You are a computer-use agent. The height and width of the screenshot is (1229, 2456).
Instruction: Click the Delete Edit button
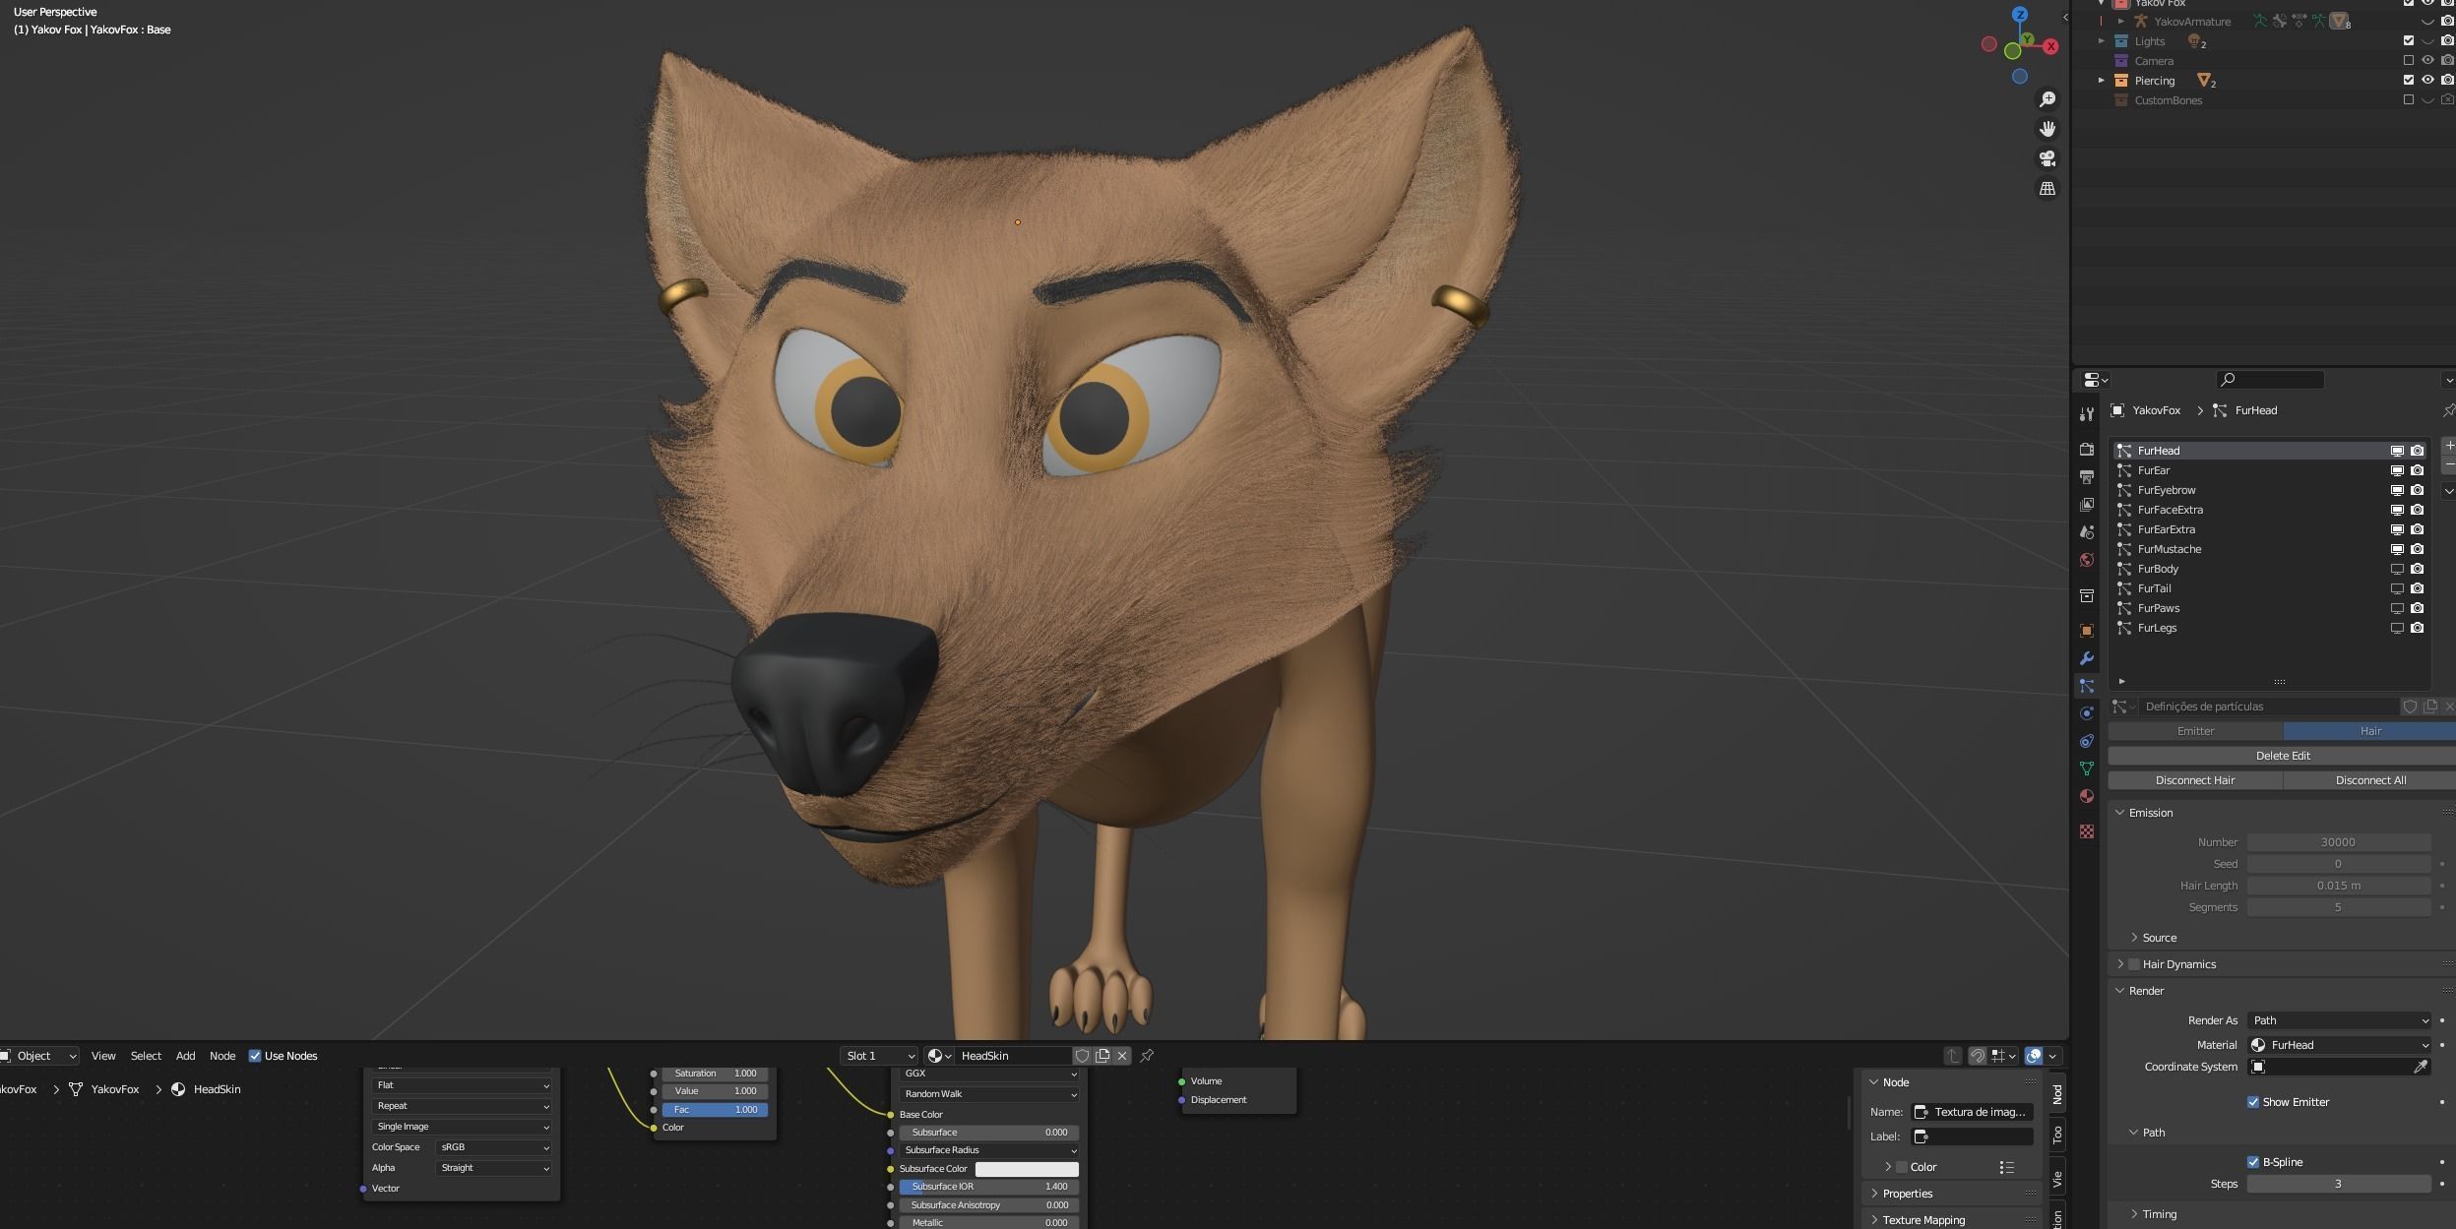coord(2282,756)
